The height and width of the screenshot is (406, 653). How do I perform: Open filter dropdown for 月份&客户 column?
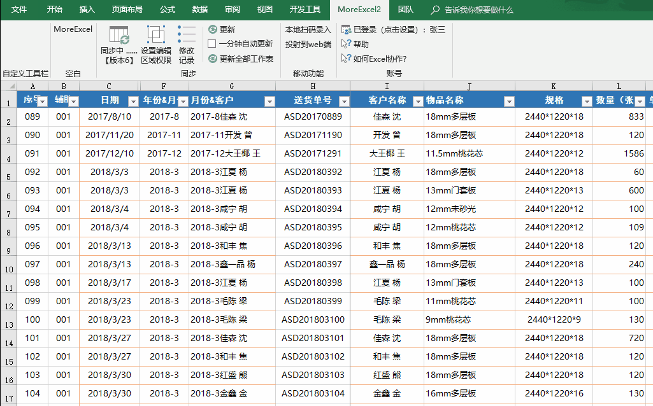(270, 101)
